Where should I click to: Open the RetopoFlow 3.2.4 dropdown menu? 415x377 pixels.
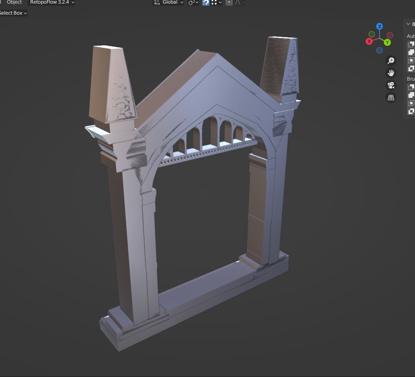pyautogui.click(x=52, y=2)
